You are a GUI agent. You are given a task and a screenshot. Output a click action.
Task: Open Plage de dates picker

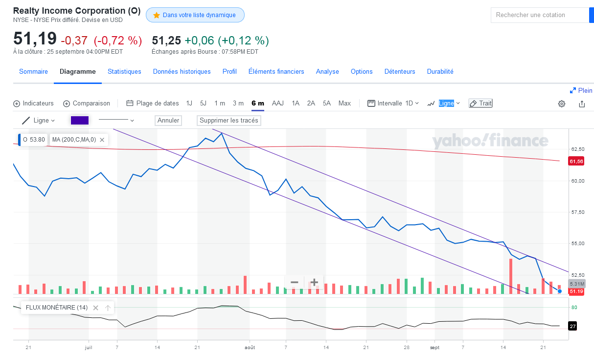coord(153,104)
